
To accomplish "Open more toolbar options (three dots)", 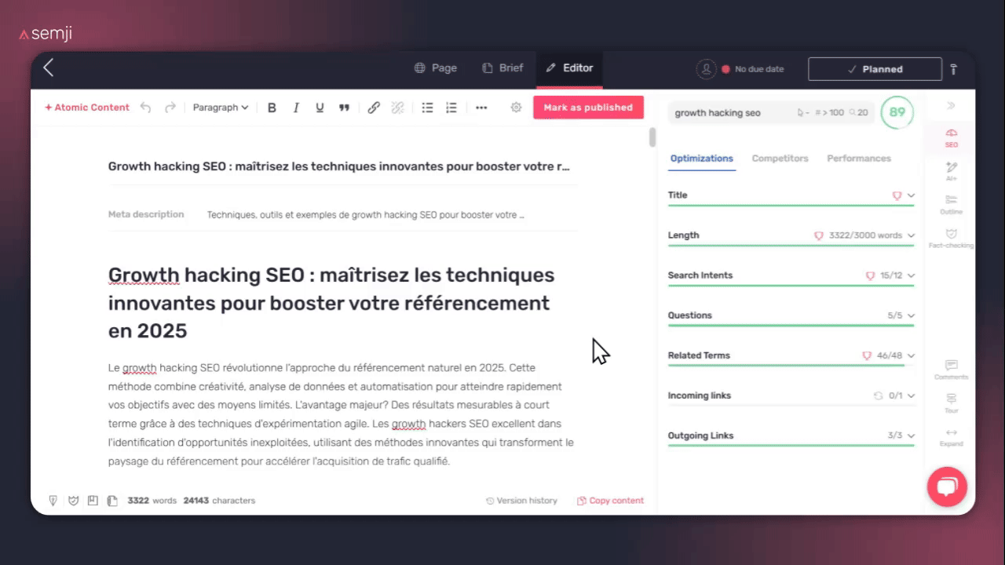I will click(481, 108).
